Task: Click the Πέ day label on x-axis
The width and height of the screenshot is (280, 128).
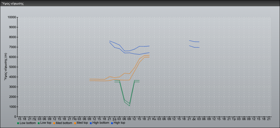Action: click(x=35, y=119)
